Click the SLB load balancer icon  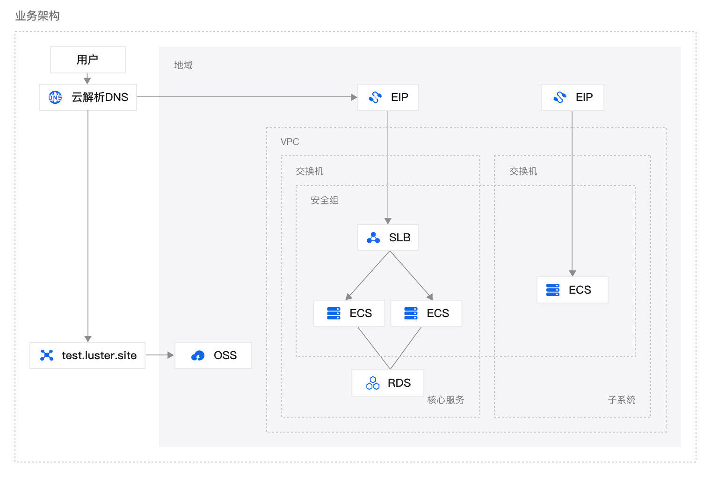coord(373,238)
